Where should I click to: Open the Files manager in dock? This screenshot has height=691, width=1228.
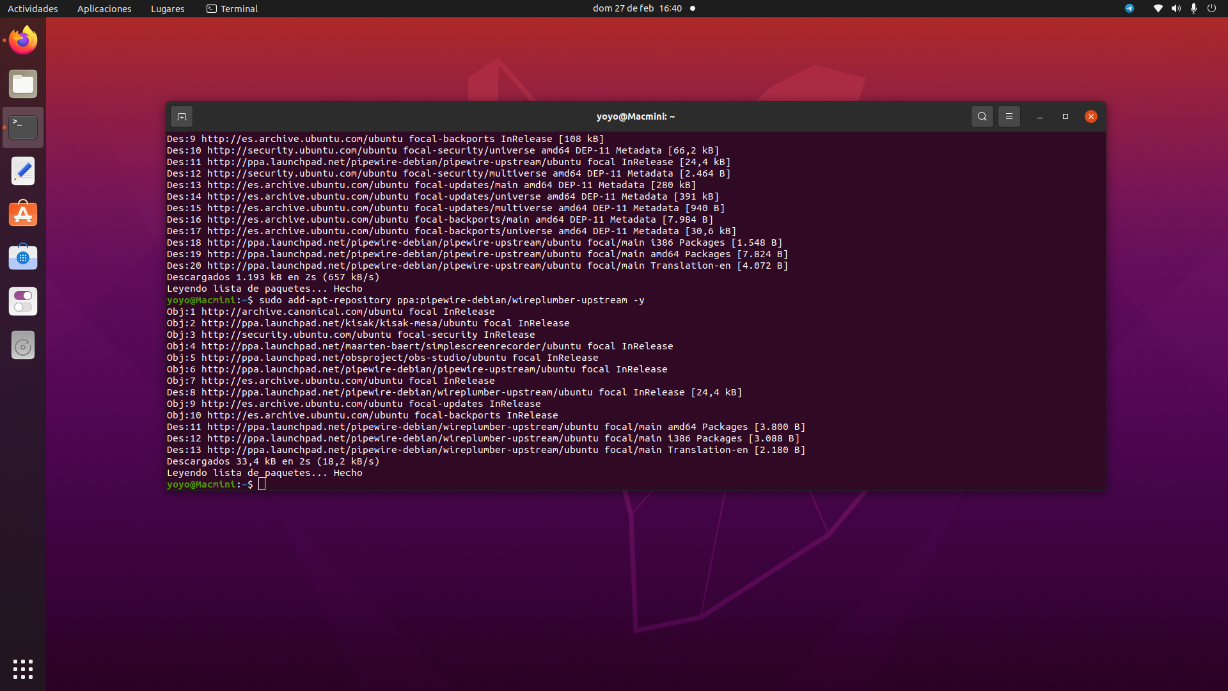coord(23,84)
